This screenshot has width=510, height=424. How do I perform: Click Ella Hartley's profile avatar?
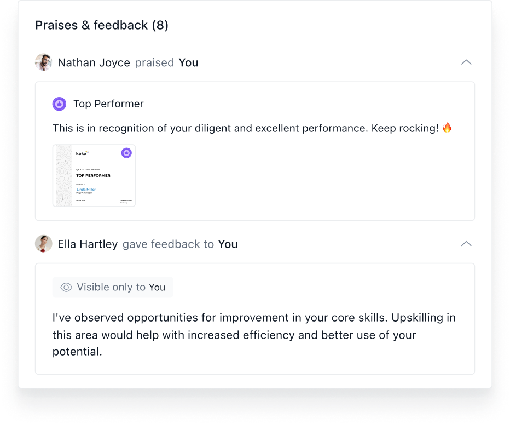[43, 244]
